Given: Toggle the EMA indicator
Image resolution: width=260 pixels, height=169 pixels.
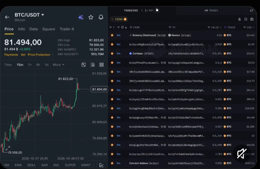Looking at the screenshot, I should click(x=18, y=165).
